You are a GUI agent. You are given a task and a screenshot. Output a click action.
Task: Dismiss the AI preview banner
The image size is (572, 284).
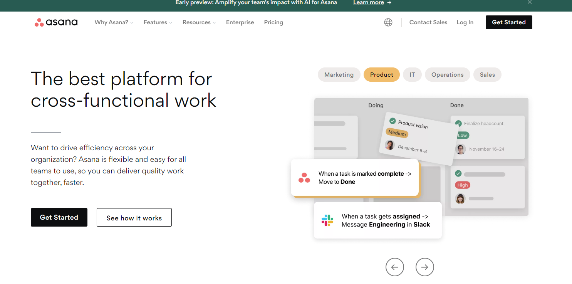(x=530, y=2)
